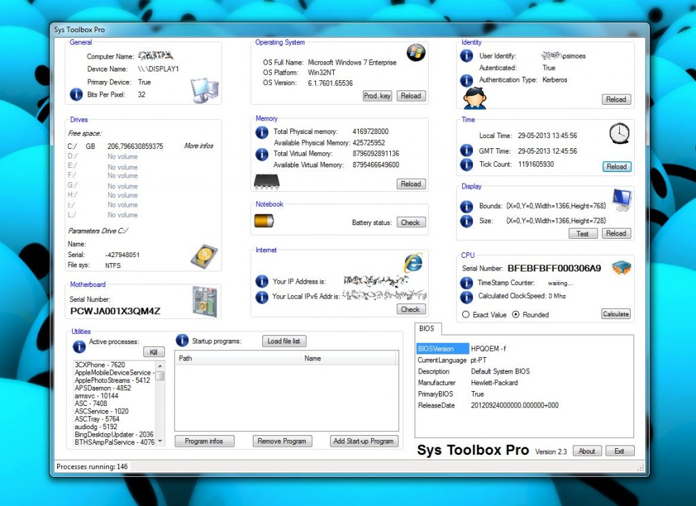696x506 pixels.
Task: Click motherboard serial PCWJA001X3QM4Z
Action: tap(116, 311)
